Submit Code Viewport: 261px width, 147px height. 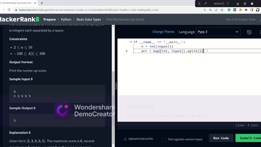point(249,138)
